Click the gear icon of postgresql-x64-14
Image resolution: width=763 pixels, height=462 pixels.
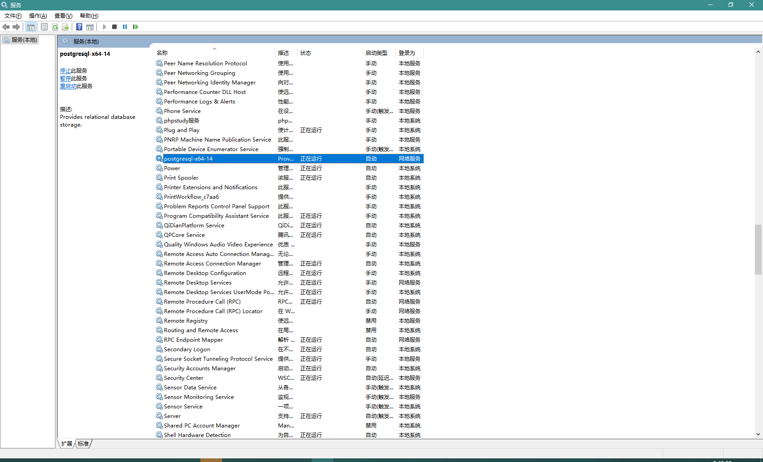coord(159,158)
